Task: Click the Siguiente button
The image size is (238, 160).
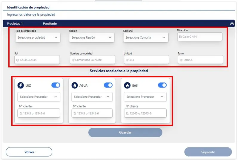Action: pyautogui.click(x=208, y=152)
